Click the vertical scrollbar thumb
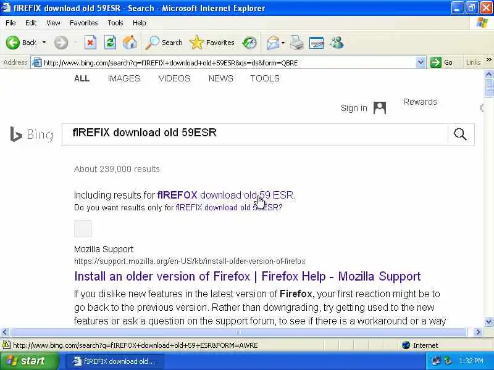 [x=488, y=88]
